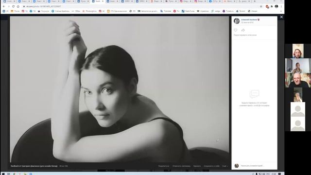Open the author's name link in side panel
The image size is (311, 175).
tap(249, 19)
